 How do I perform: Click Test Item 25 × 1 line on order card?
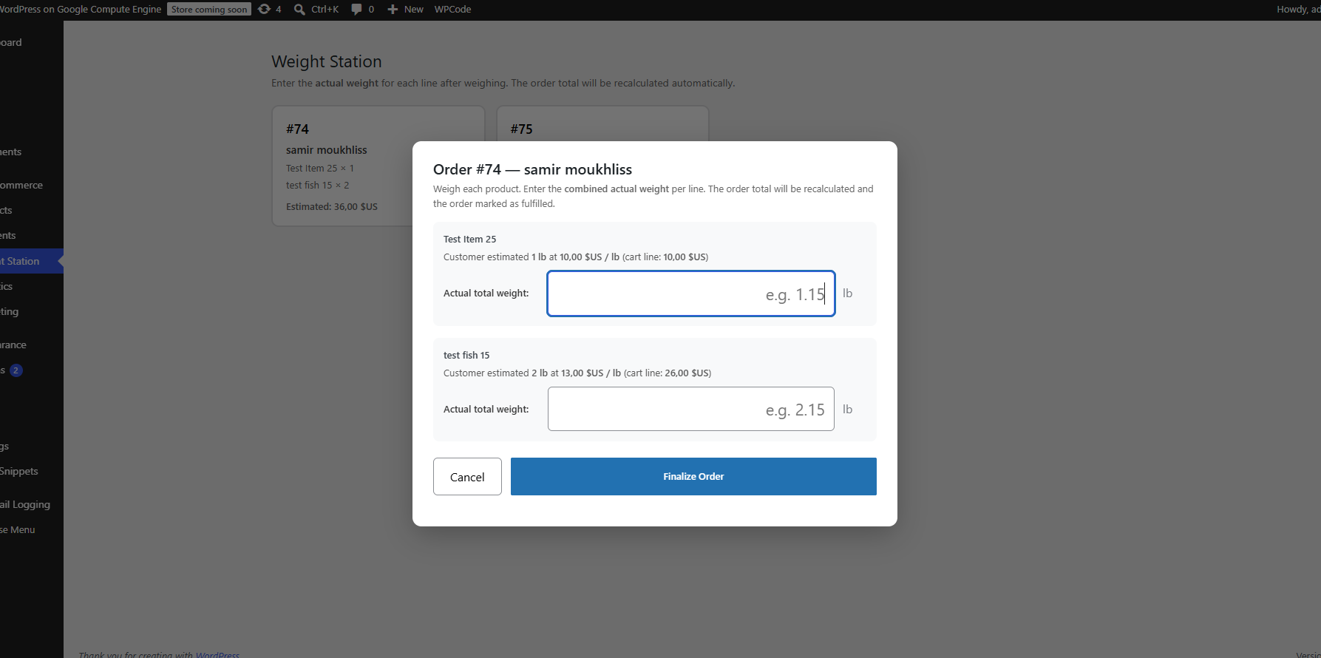(320, 169)
